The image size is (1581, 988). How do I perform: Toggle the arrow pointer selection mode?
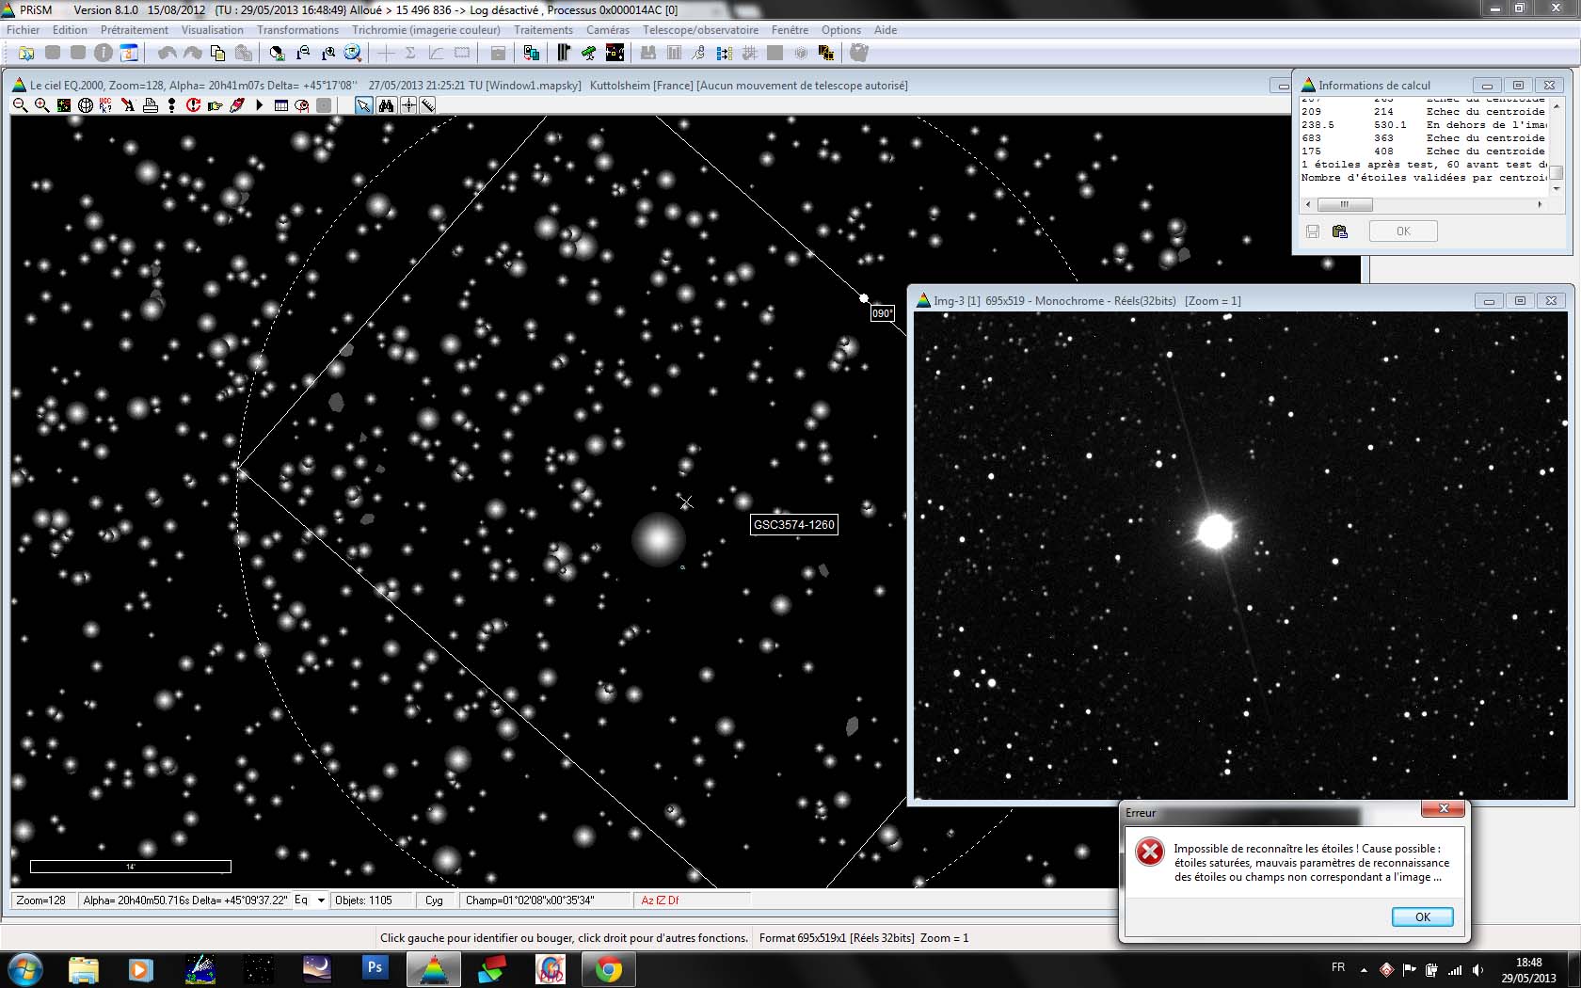[x=363, y=105]
